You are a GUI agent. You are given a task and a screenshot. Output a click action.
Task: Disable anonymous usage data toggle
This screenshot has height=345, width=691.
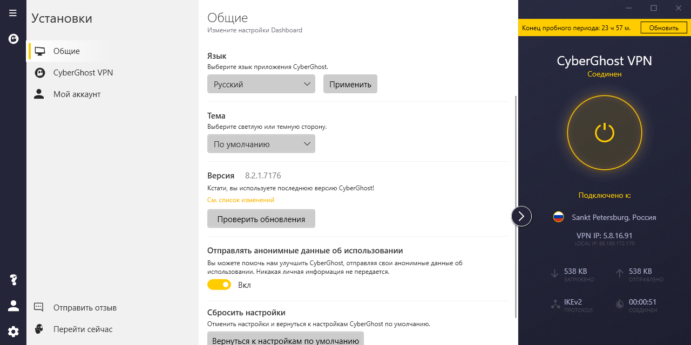219,285
